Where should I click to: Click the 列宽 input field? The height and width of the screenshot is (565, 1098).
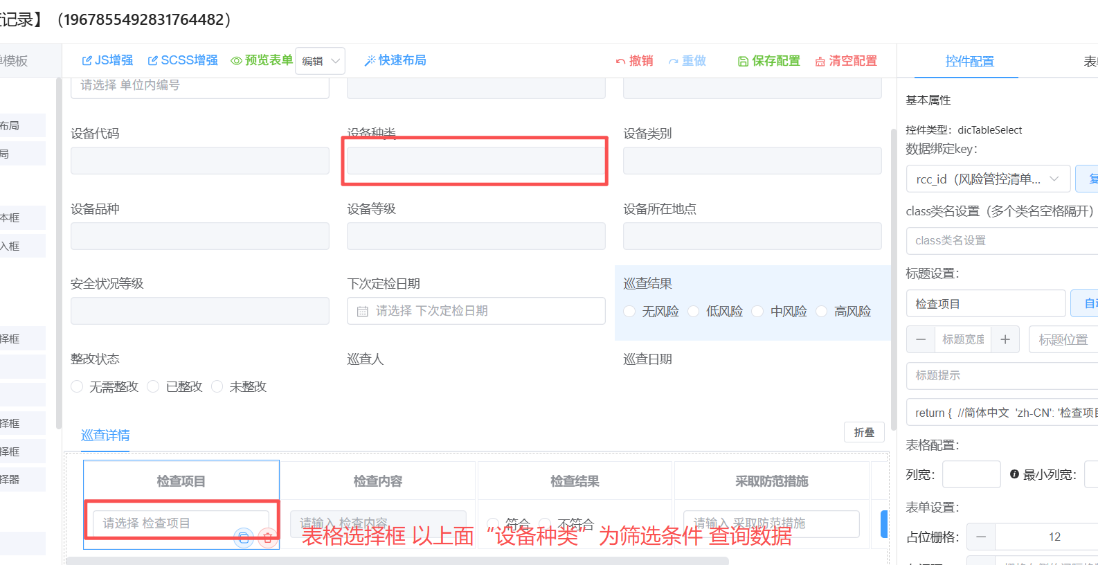(971, 474)
